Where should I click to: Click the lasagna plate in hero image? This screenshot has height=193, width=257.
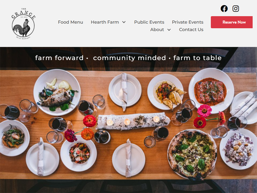[211, 91]
